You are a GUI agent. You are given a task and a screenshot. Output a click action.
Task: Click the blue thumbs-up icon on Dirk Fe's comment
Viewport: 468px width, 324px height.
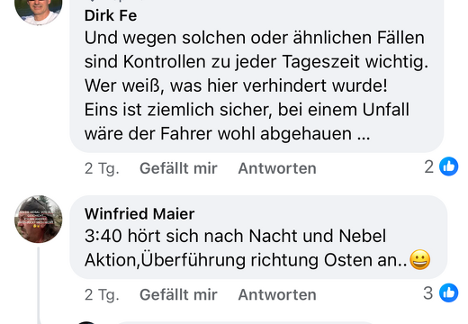[x=448, y=166]
